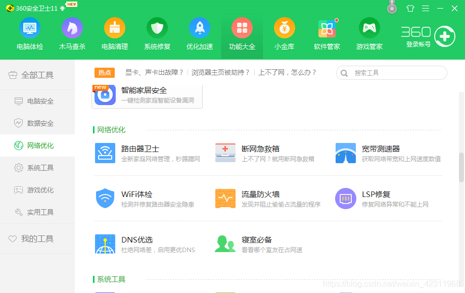
Task: Open the 电脑清理 cleanup module
Action: 114,34
